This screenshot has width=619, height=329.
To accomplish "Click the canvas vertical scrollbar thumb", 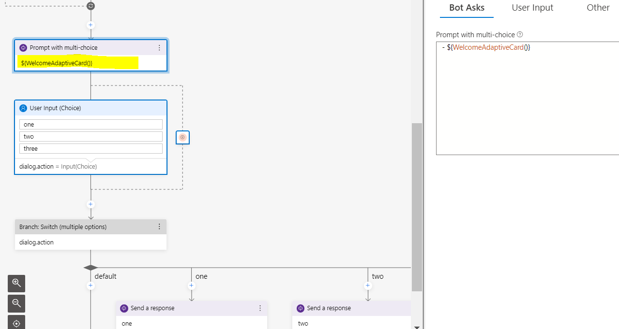I will pyautogui.click(x=417, y=207).
